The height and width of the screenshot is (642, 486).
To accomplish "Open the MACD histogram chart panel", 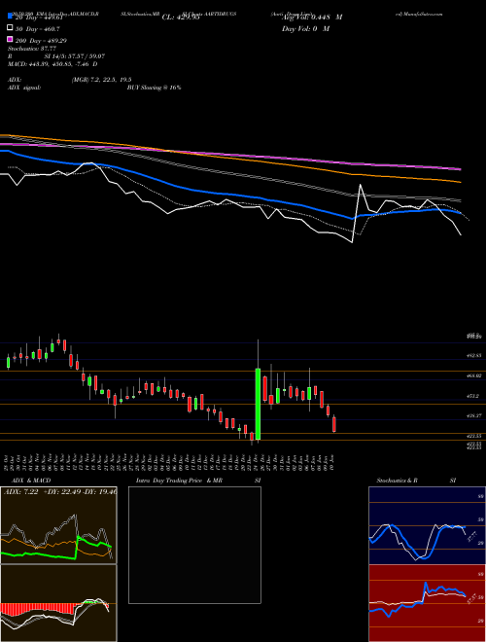I will [x=58, y=603].
